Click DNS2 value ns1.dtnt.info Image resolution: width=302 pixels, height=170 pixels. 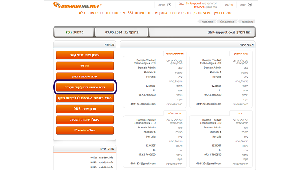[106, 162]
